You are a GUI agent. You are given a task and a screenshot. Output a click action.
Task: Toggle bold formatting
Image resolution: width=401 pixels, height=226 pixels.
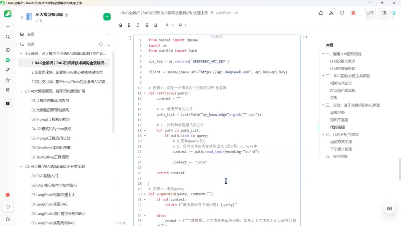click(x=129, y=25)
